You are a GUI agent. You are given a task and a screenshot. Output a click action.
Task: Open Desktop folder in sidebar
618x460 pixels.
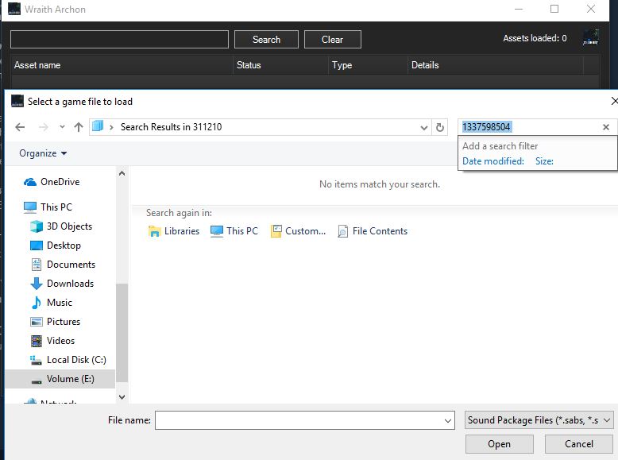click(x=56, y=245)
